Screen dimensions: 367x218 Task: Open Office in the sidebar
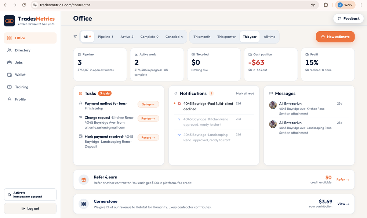30,38
